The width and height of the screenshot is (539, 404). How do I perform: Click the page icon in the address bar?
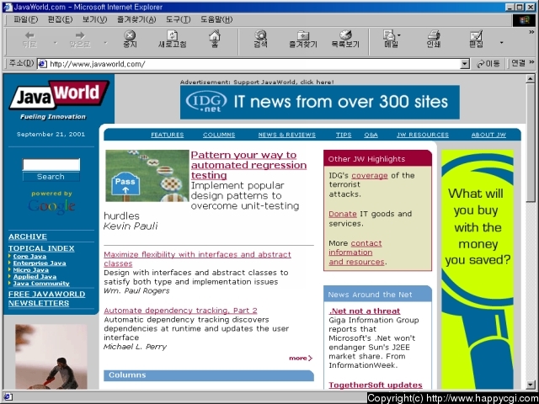point(42,64)
